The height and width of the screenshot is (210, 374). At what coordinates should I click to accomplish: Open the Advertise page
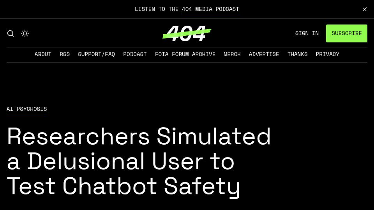point(264,54)
